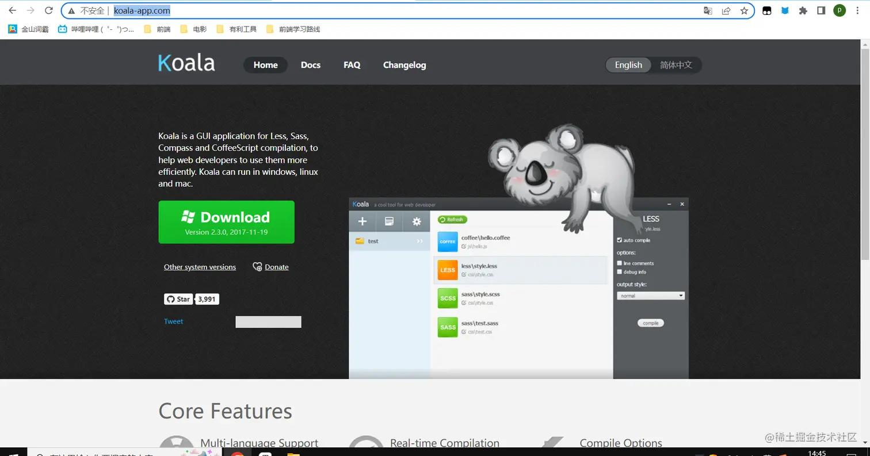Enable the line comments checkbox
Viewport: 870px width, 456px height.
tap(619, 263)
